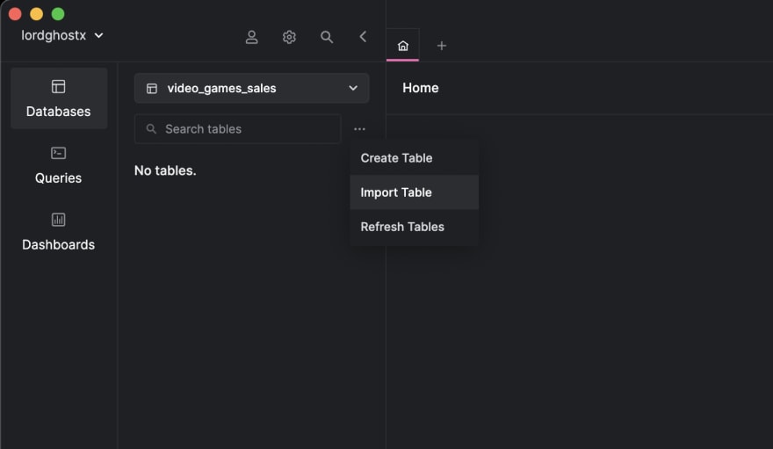Screen dimensions: 773x449
Task: Collapse sidebar with the left chevron
Action: pyautogui.click(x=363, y=37)
